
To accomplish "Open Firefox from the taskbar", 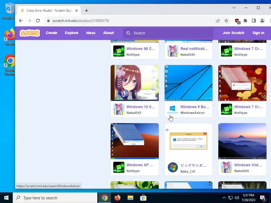I will point(118,198).
